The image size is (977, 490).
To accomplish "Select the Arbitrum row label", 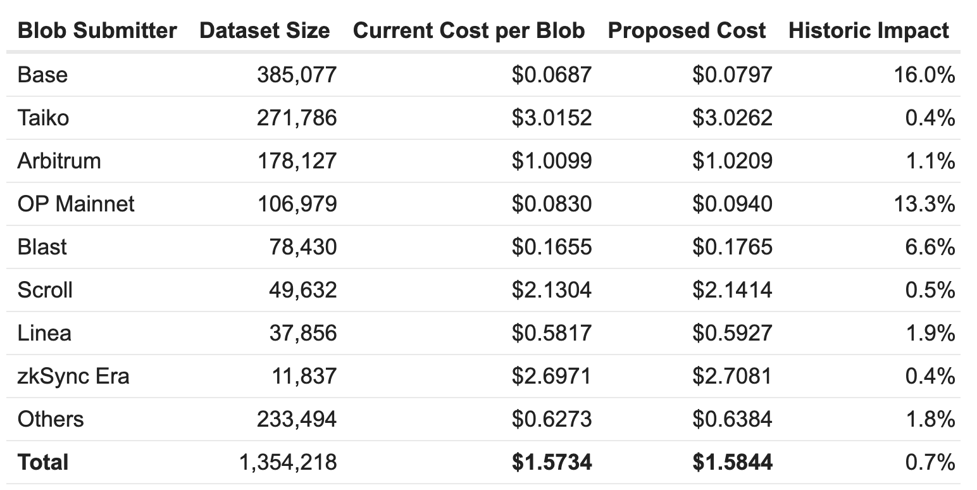I will [x=59, y=161].
